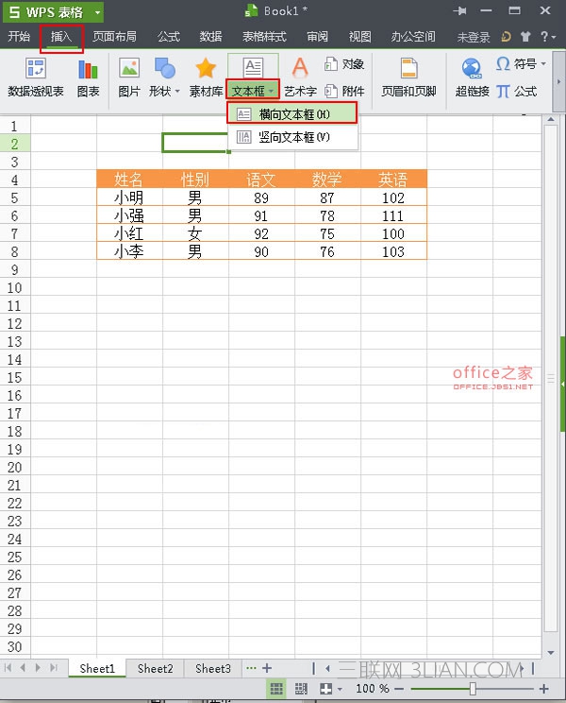
Task: Open the WPS 表格 application menu dropdown
Action: [97, 12]
